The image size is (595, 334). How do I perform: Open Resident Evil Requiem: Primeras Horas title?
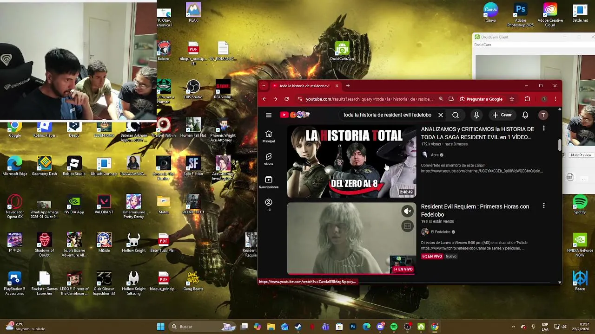pos(475,211)
